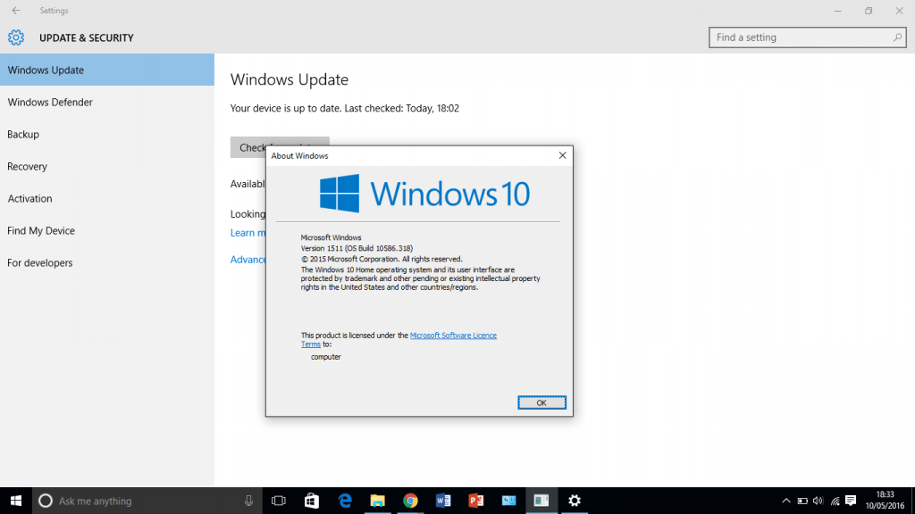Click the 'Microsoft Windows' text in the dialog
The image size is (915, 514).
point(331,237)
